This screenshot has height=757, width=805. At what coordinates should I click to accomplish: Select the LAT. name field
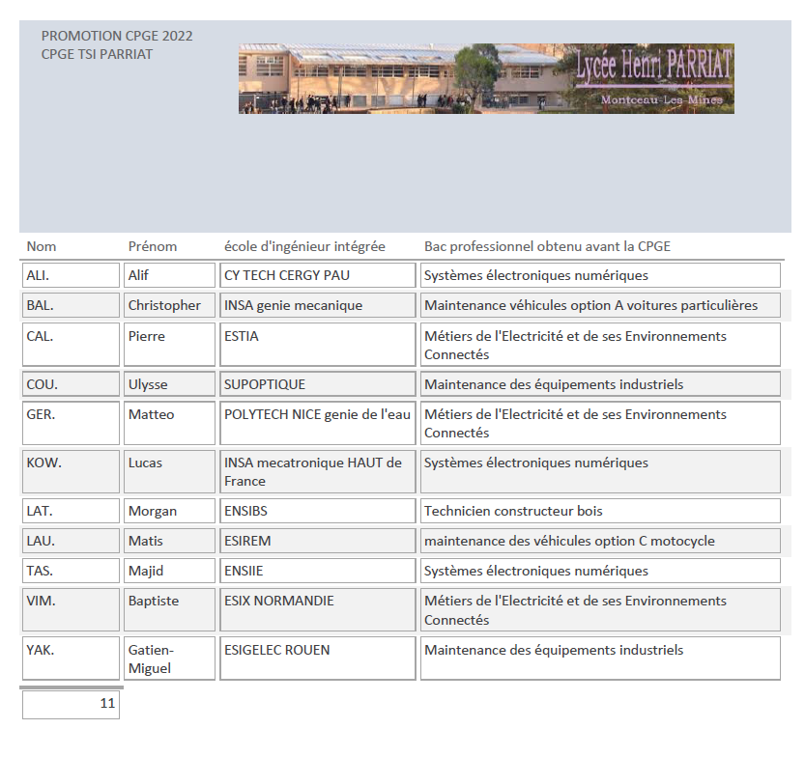click(71, 511)
